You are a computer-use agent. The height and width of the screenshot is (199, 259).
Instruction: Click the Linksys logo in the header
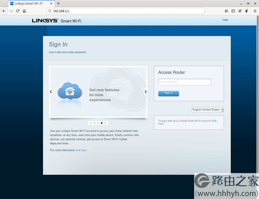(x=45, y=21)
